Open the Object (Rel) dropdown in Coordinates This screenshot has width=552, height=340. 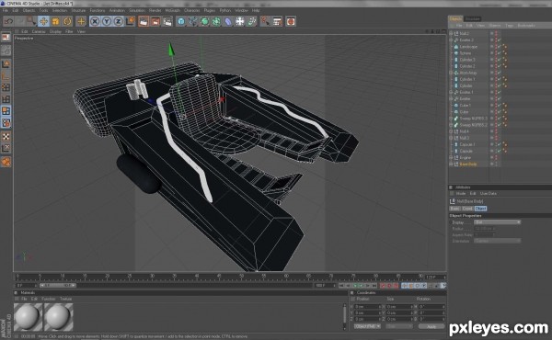coord(367,326)
